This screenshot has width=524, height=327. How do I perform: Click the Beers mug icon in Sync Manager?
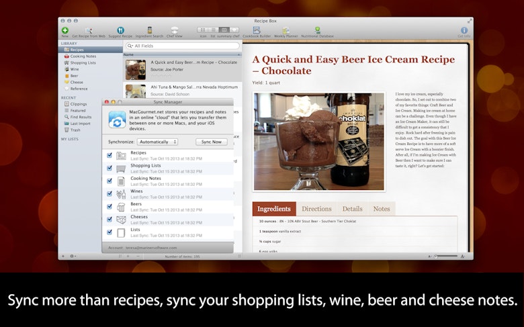pos(121,207)
